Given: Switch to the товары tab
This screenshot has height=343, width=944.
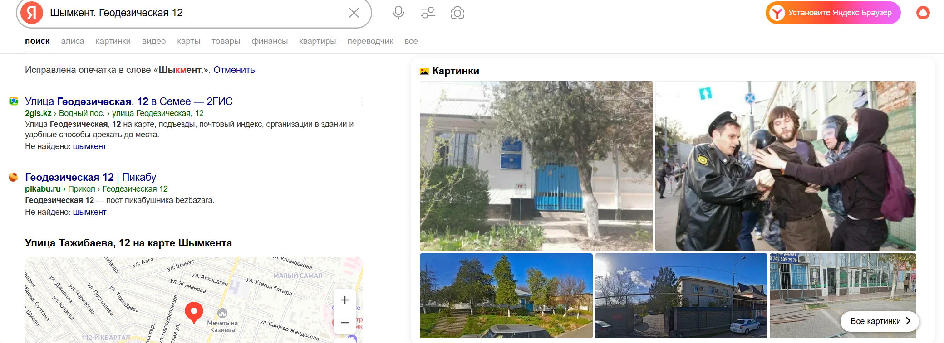Looking at the screenshot, I should tap(226, 41).
